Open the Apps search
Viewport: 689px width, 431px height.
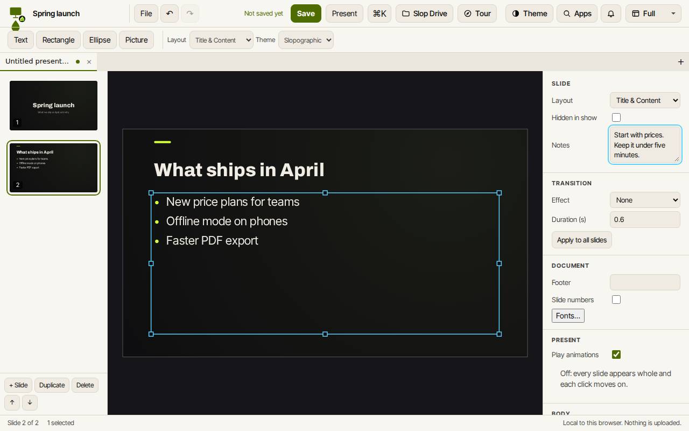[x=577, y=13]
